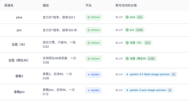Click description 按次计费，只能1k，一张 0.02
This screenshot has width=189, height=101.
[x=59, y=44]
